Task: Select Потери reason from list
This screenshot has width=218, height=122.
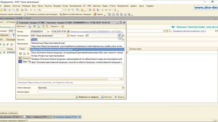Action: coord(77,56)
